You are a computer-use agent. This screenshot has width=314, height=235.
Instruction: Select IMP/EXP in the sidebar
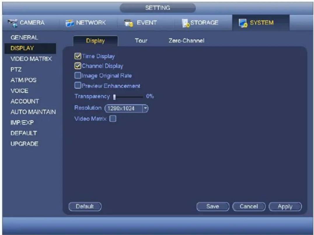coord(22,122)
